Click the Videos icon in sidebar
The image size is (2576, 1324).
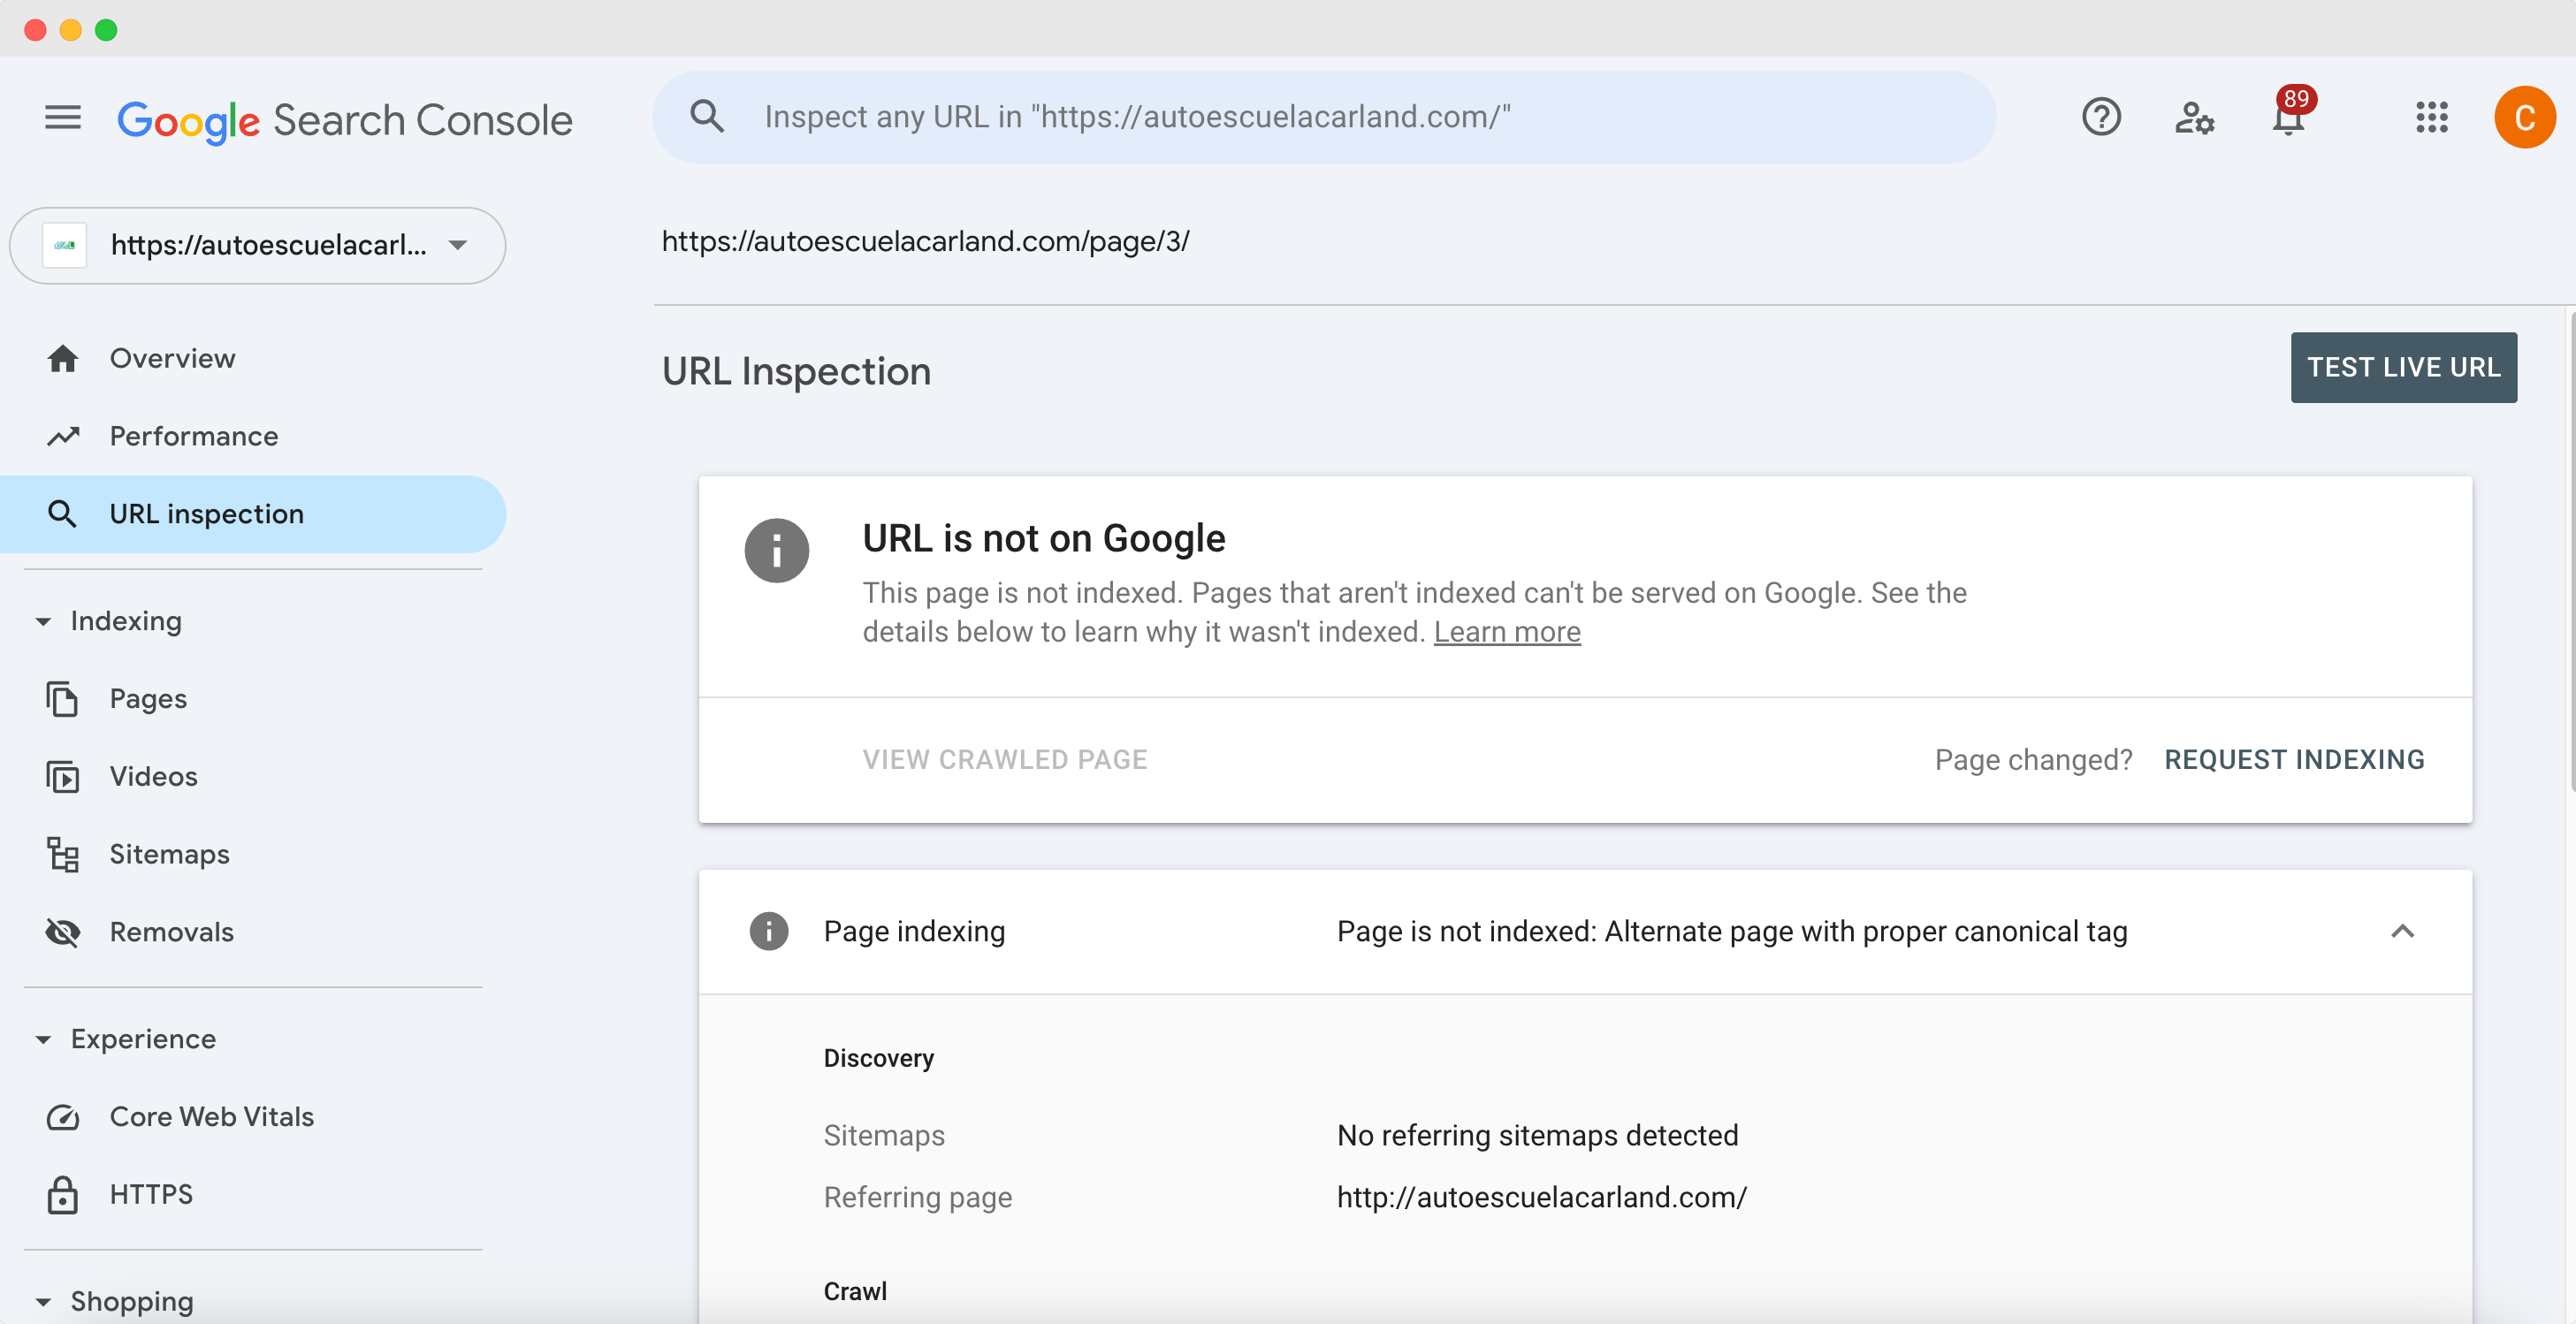pos(63,777)
